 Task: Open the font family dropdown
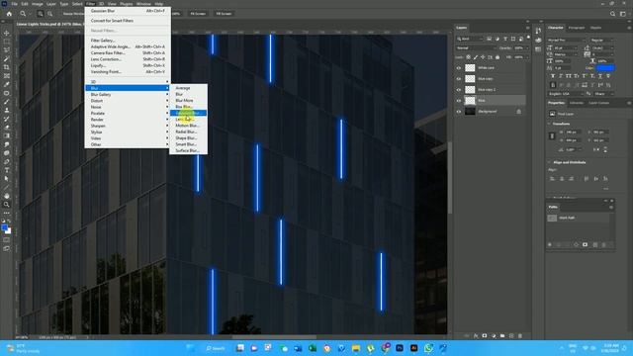point(567,40)
